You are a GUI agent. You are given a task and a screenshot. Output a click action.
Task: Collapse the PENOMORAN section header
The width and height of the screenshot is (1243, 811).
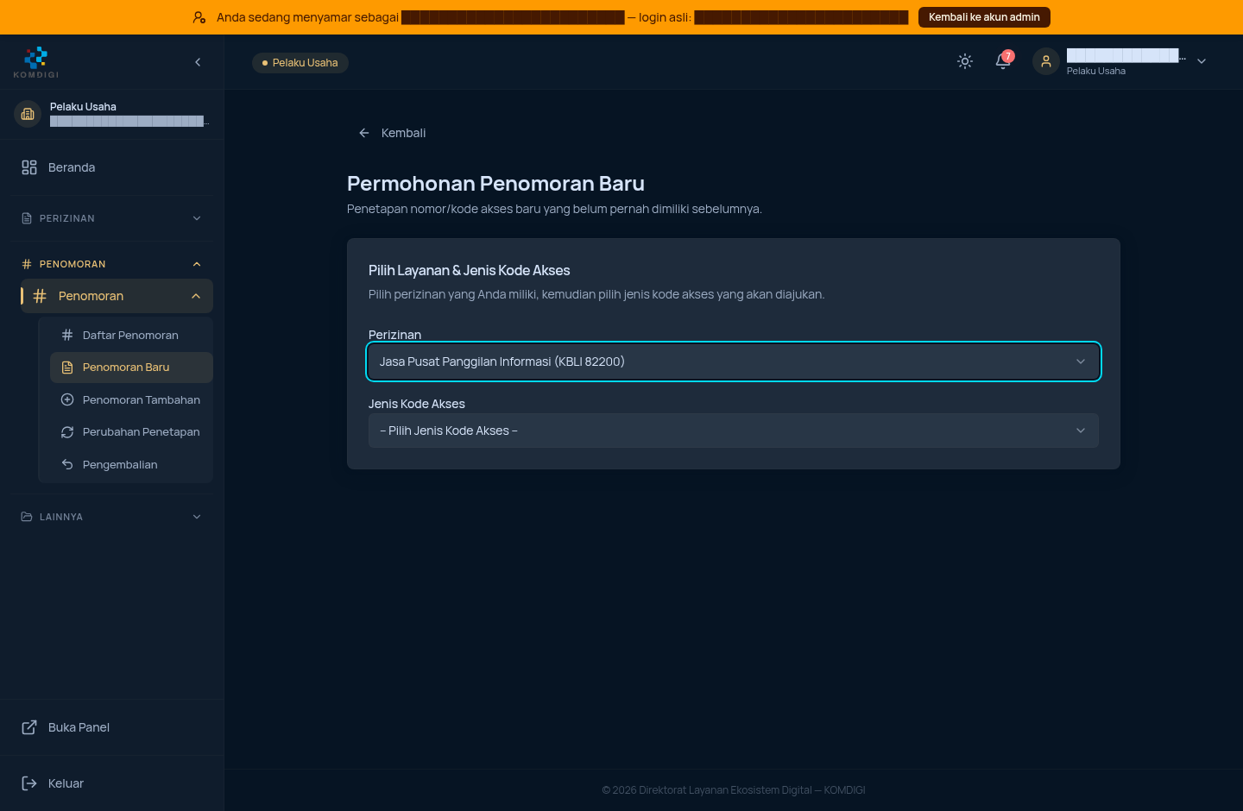click(112, 264)
